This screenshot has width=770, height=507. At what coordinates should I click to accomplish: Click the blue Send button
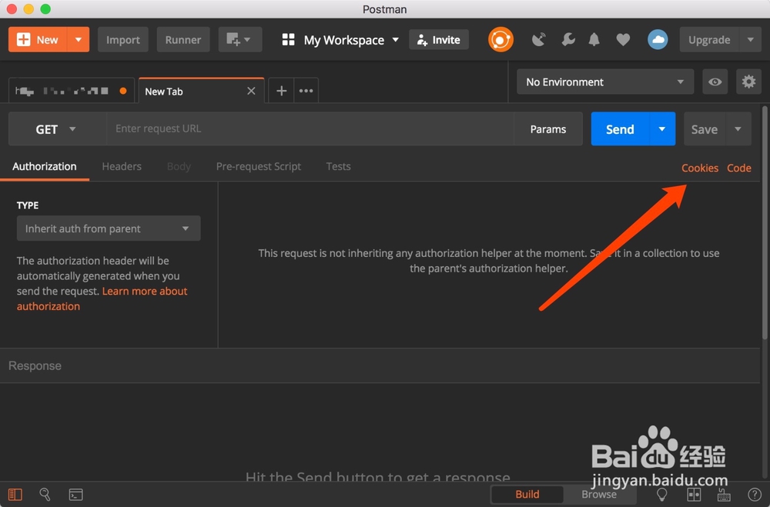point(620,128)
